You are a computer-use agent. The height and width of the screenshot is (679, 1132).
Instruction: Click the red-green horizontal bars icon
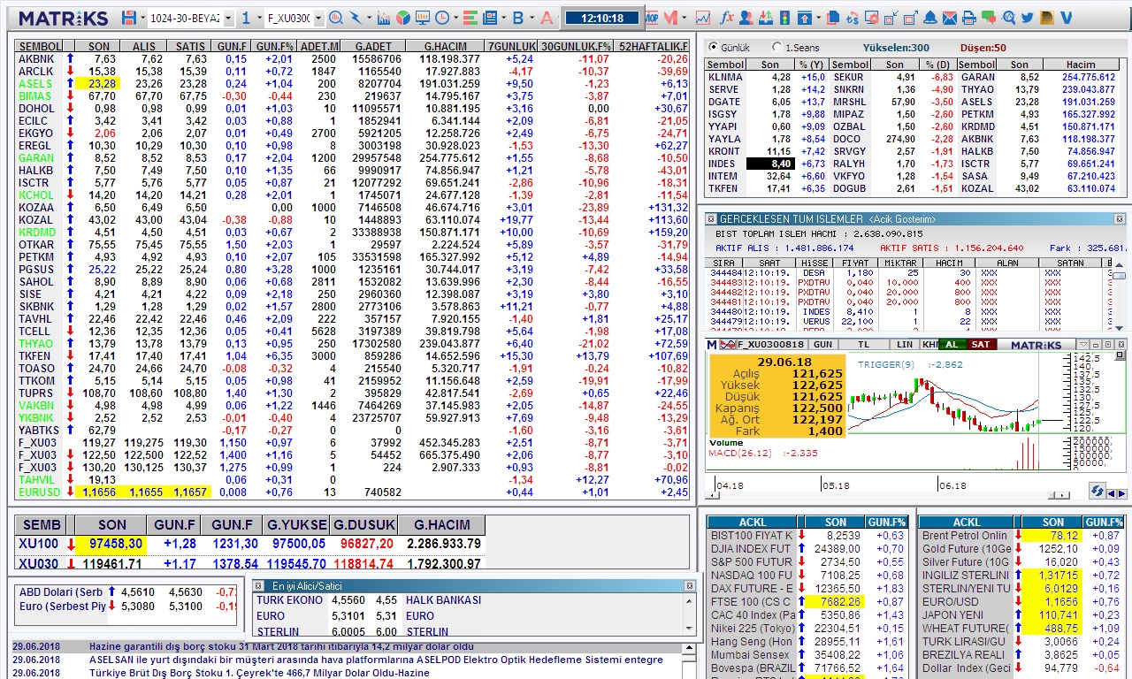click(470, 18)
